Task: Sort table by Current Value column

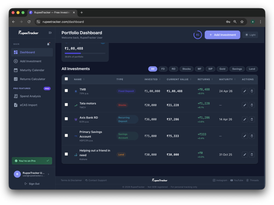Action: click(179, 80)
